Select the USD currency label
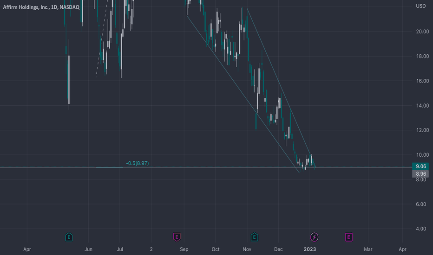 [x=421, y=6]
